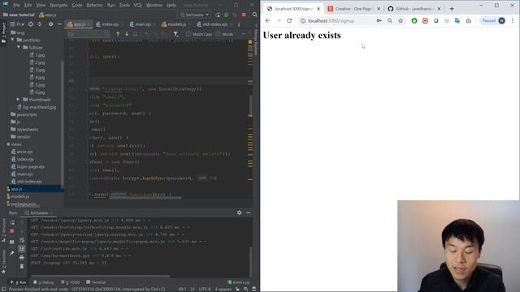Click the camera screenshot extension icon
The width and height of the screenshot is (520, 292).
[x=468, y=20]
